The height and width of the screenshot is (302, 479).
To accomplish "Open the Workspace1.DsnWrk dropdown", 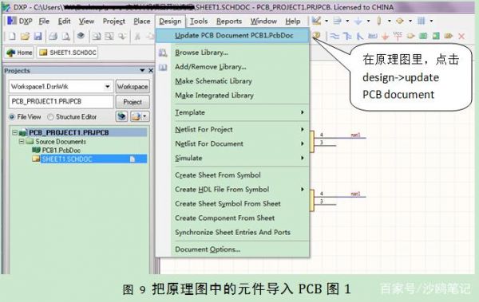I will click(x=107, y=87).
